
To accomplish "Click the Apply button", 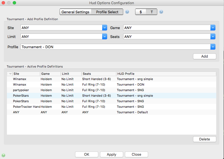I will click(x=111, y=154).
